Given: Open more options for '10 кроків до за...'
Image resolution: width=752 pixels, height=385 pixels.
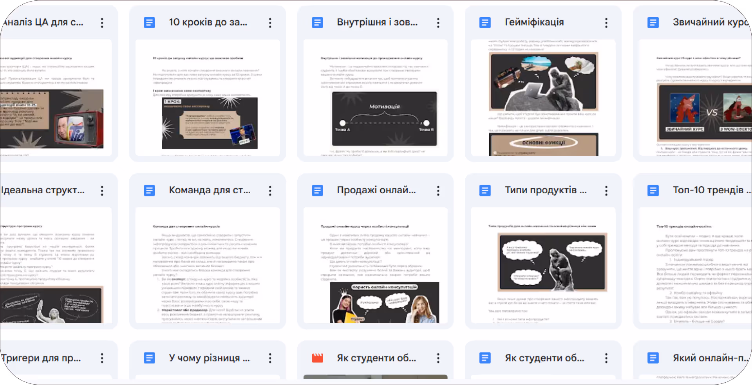Looking at the screenshot, I should pyautogui.click(x=270, y=23).
